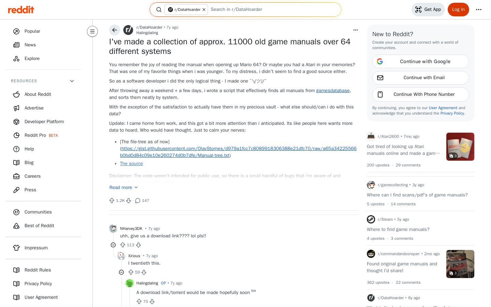
Task: Open the post's 147 comments icon
Action: (x=138, y=201)
